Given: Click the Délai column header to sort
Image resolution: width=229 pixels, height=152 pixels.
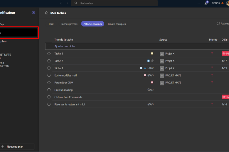Looking at the screenshot, I should click(x=224, y=39).
